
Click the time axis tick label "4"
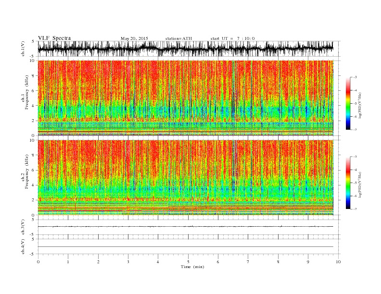tap(158, 262)
